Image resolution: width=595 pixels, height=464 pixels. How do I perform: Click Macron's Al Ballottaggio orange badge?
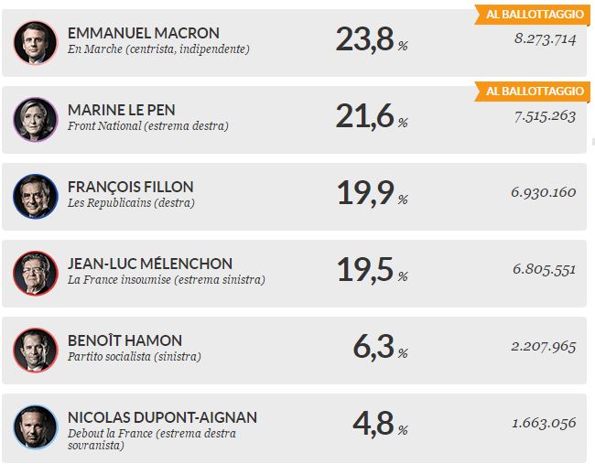point(530,15)
